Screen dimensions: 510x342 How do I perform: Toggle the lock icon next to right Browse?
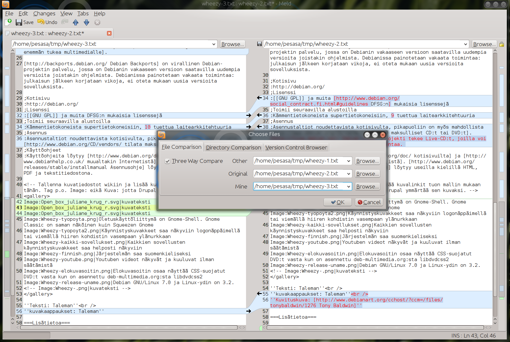click(502, 44)
